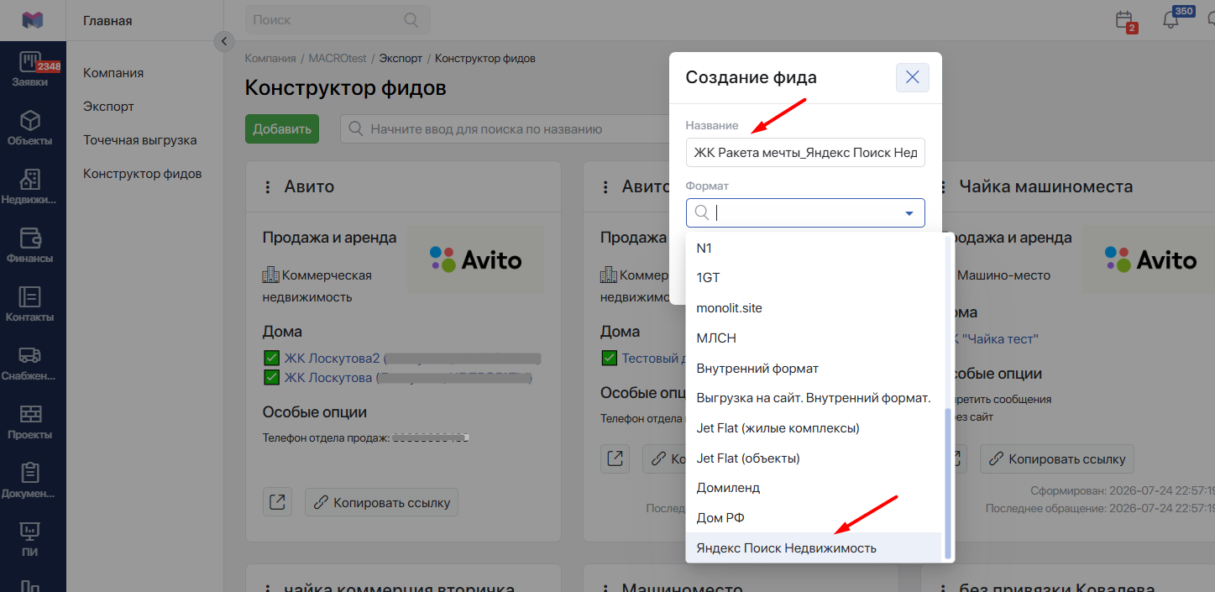Viewport: 1215px width, 592px height.
Task: Copy link in first Авито card
Action: tap(381, 502)
